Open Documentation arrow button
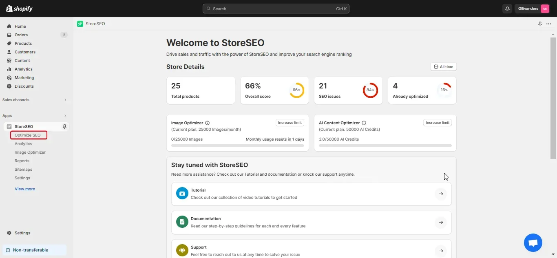 pyautogui.click(x=440, y=223)
